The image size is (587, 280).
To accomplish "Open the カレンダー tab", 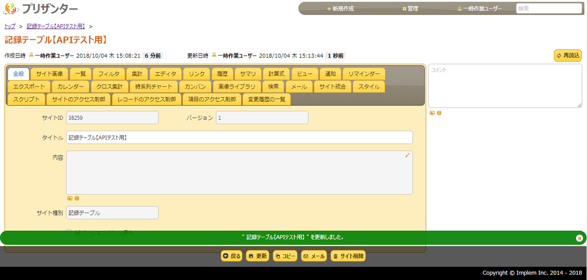I will [71, 86].
